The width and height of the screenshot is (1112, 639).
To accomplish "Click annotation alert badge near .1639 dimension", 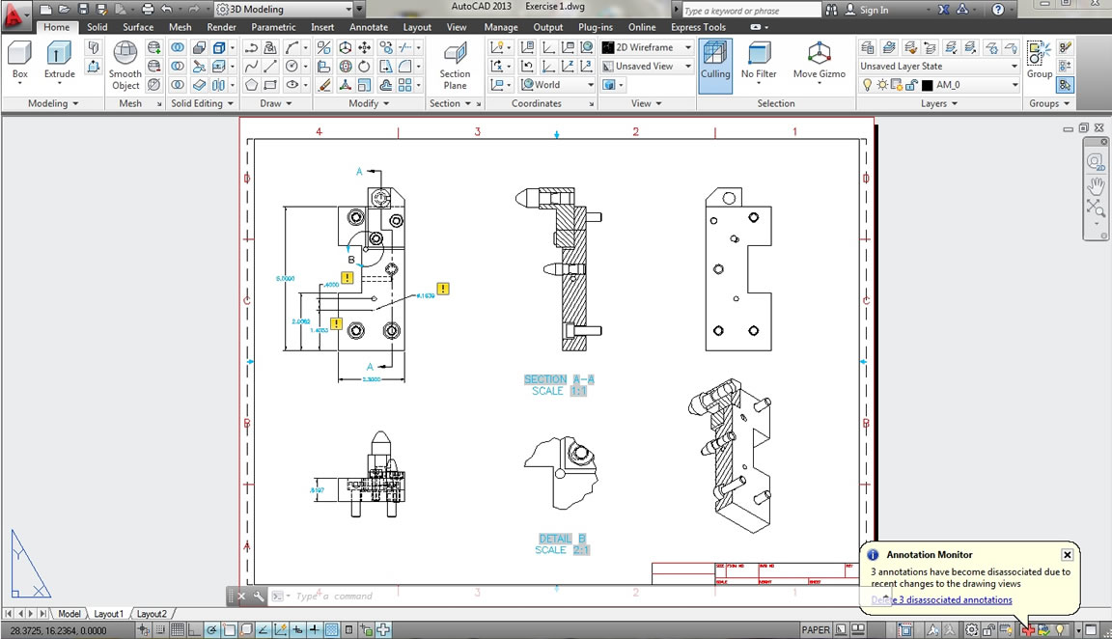I will point(442,289).
